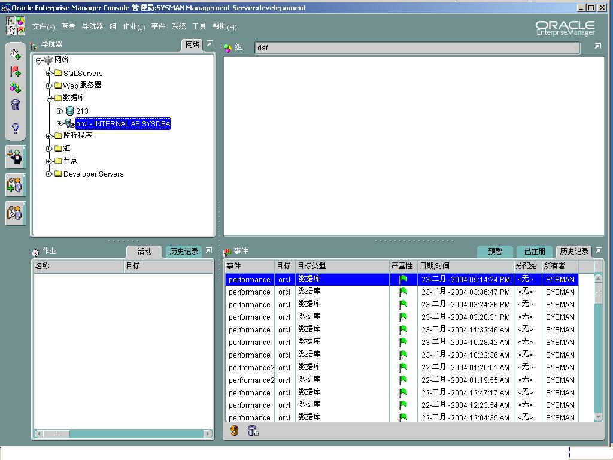Open the 系统 menu

click(x=178, y=26)
